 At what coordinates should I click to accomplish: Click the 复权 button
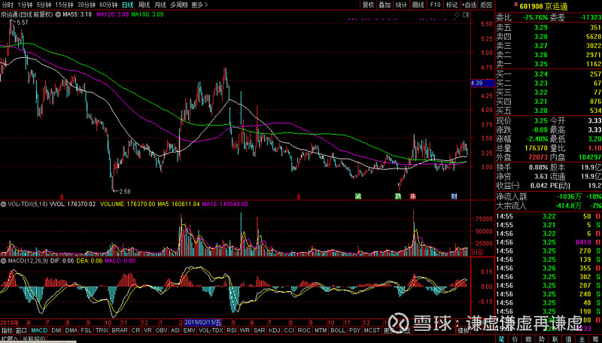368,5
